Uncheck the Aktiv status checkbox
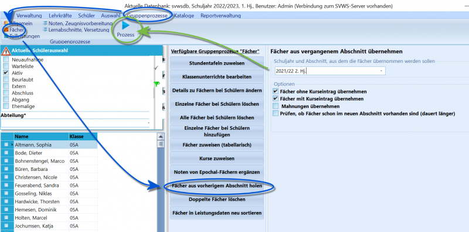The width and height of the screenshot is (469, 232). [x=6, y=73]
